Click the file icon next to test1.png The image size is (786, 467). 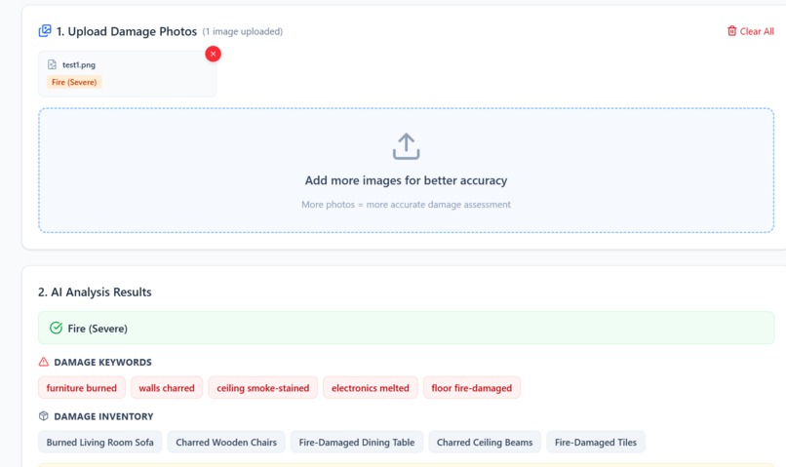pyautogui.click(x=52, y=64)
